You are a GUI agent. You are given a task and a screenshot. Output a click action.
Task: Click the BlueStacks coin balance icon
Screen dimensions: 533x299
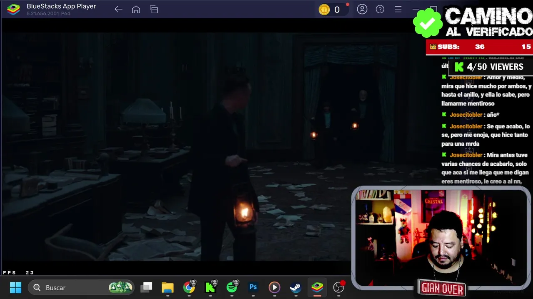pyautogui.click(x=324, y=10)
